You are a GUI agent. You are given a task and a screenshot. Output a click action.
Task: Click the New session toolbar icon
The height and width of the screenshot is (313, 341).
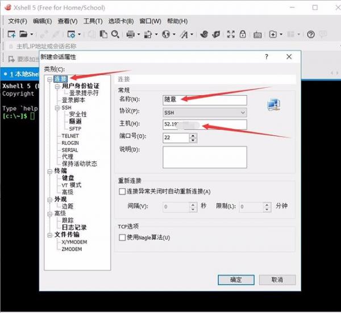[x=11, y=34]
